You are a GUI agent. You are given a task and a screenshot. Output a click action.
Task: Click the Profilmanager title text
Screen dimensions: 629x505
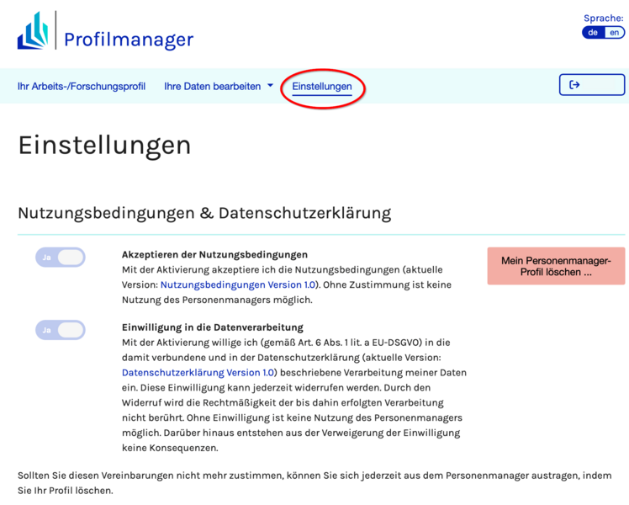pos(129,40)
